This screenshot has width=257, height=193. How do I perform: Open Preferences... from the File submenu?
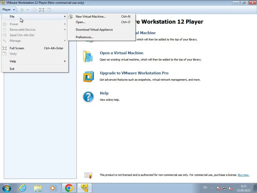pos(101,37)
